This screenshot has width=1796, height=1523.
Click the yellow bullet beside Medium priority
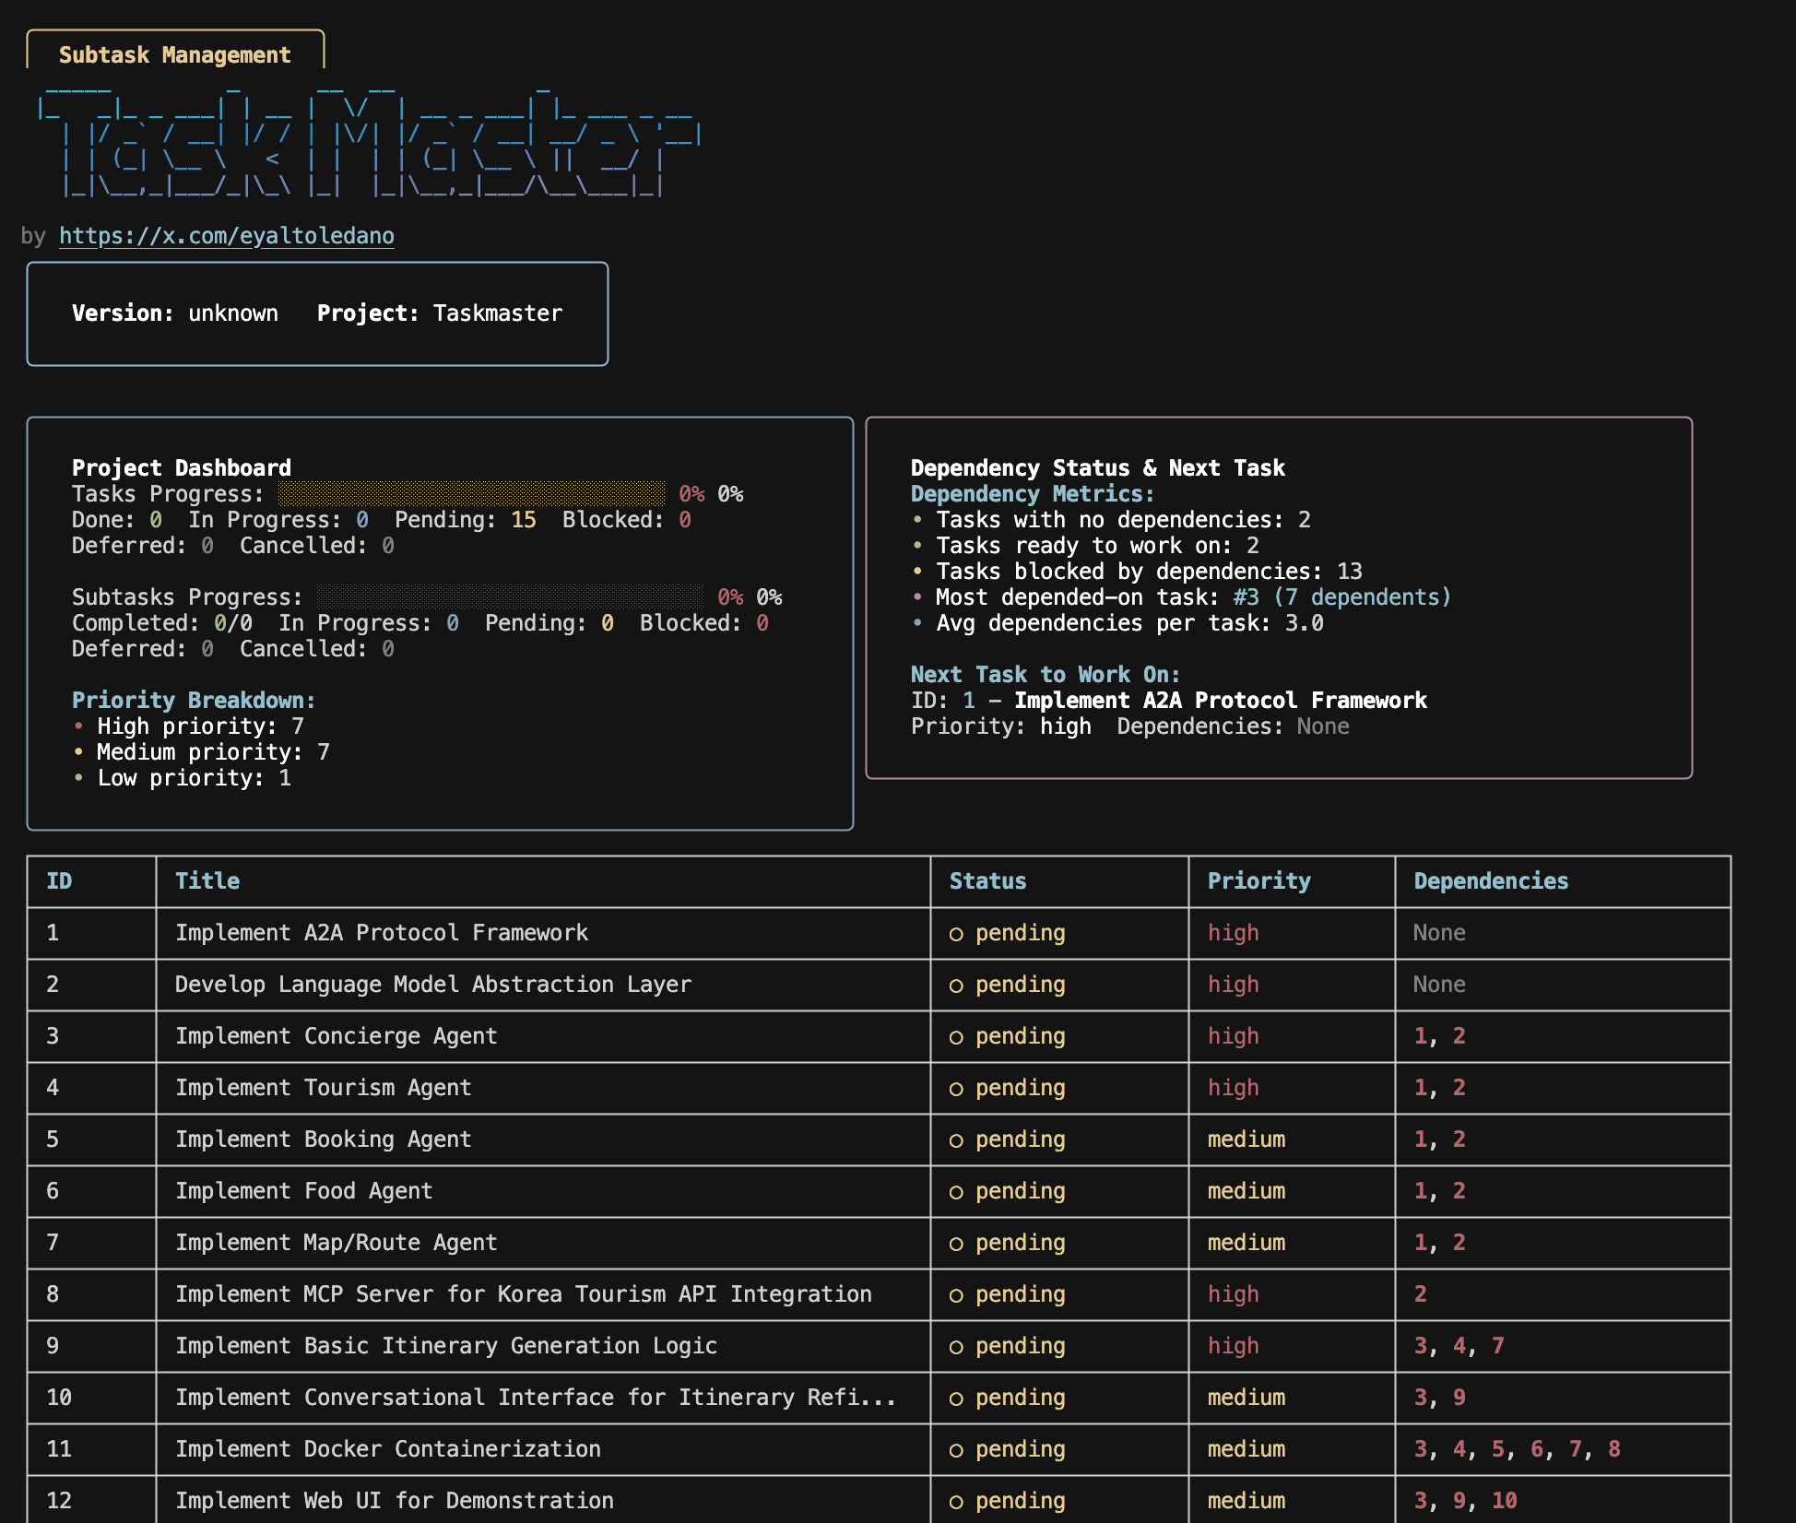[x=78, y=752]
